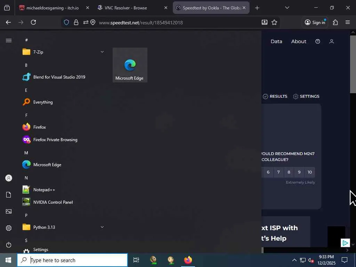Viewport: 356px width, 267px height.
Task: Open Firefox View workspace icon
Action: tap(7, 8)
